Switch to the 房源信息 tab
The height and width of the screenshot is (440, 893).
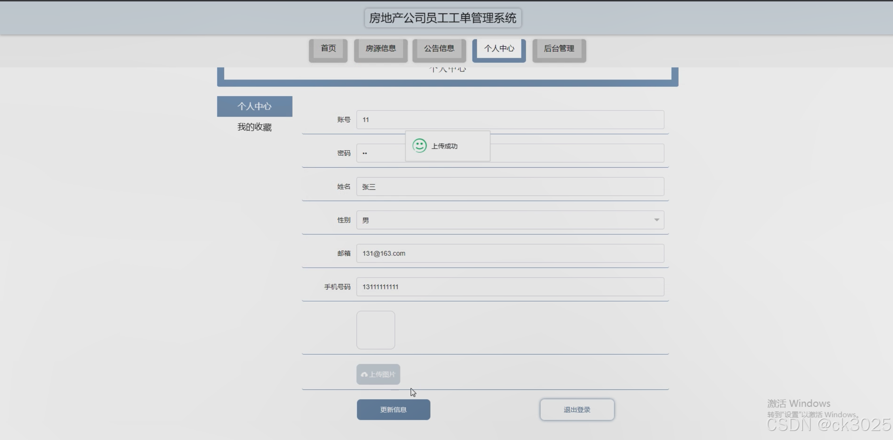point(380,49)
